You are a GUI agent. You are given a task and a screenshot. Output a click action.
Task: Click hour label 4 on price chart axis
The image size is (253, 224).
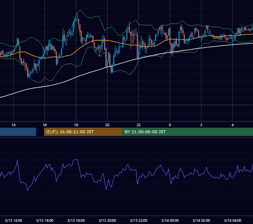pos(233,125)
